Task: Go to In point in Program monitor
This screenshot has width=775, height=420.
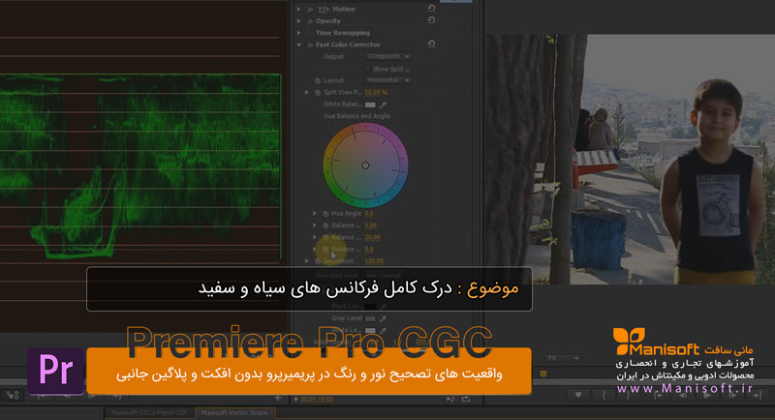Action: [x=658, y=395]
